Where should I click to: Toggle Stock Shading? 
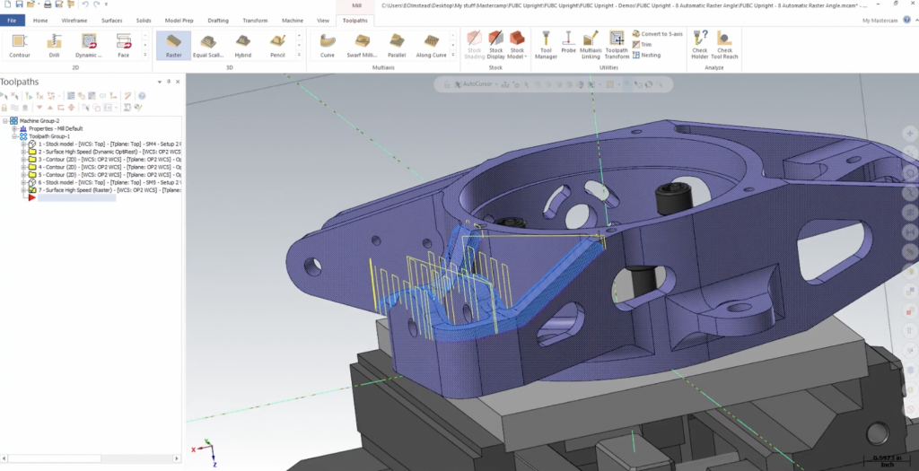pyautogui.click(x=474, y=46)
